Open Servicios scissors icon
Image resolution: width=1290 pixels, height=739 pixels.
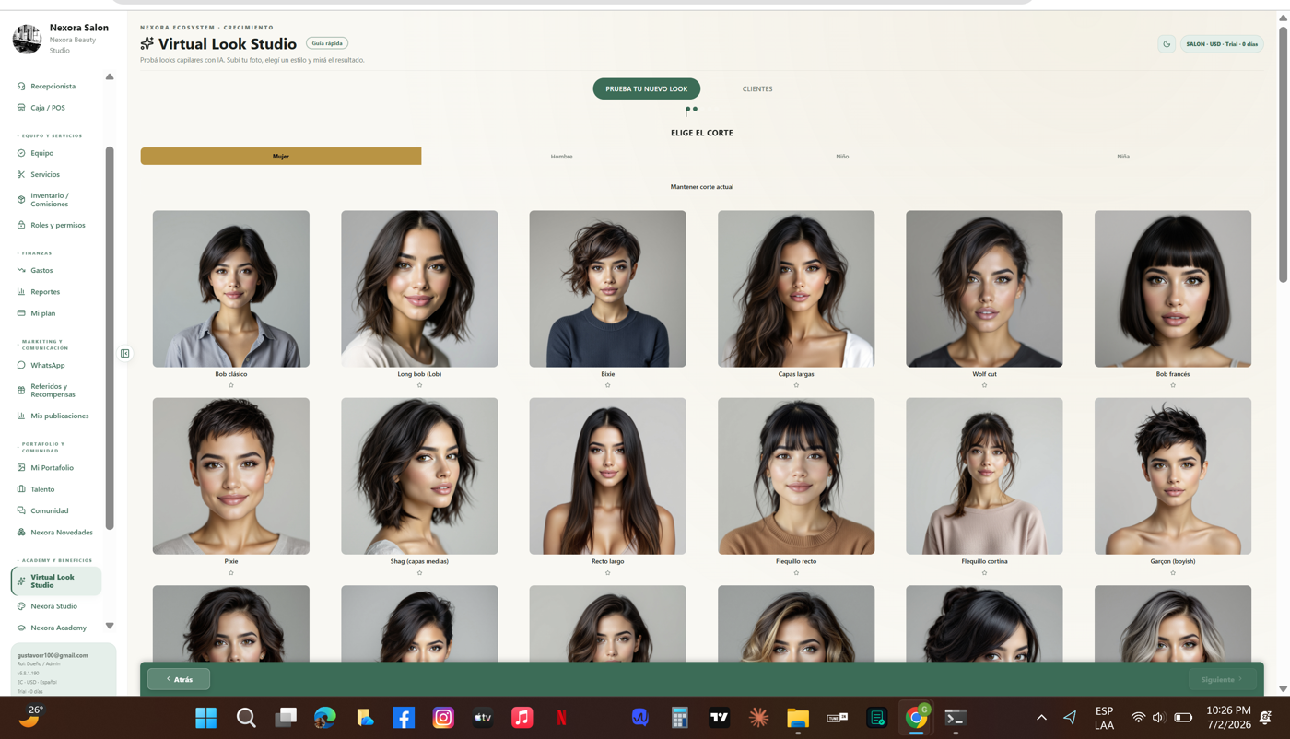point(21,174)
